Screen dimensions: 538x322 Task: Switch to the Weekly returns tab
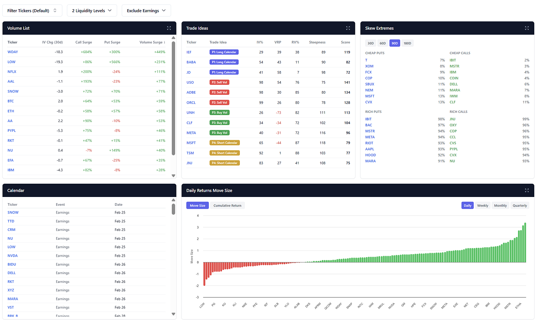pyautogui.click(x=483, y=205)
